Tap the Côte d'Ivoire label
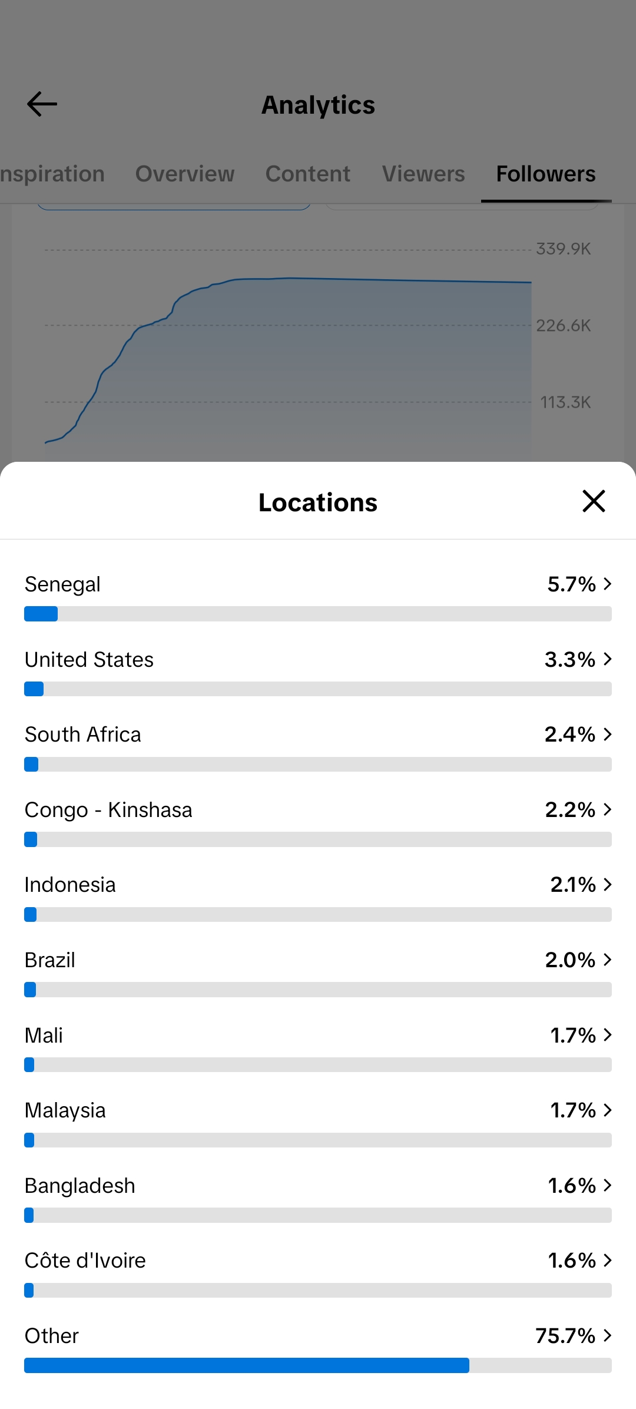Image resolution: width=636 pixels, height=1409 pixels. [x=85, y=1261]
